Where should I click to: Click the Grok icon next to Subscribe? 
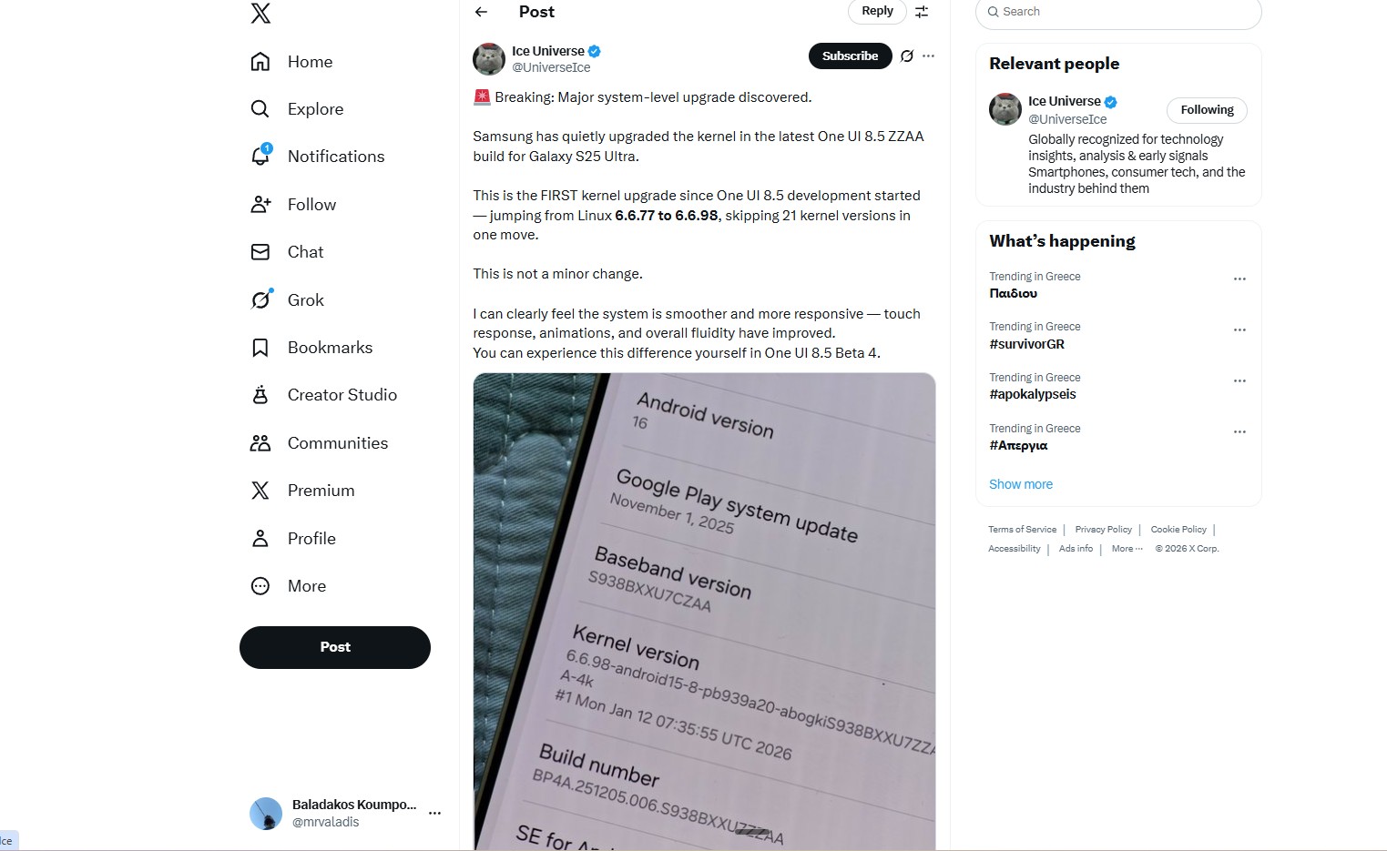point(907,56)
